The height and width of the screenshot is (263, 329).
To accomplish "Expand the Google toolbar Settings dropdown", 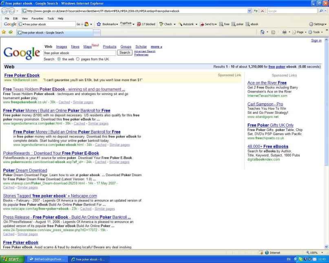I will click(318, 24).
